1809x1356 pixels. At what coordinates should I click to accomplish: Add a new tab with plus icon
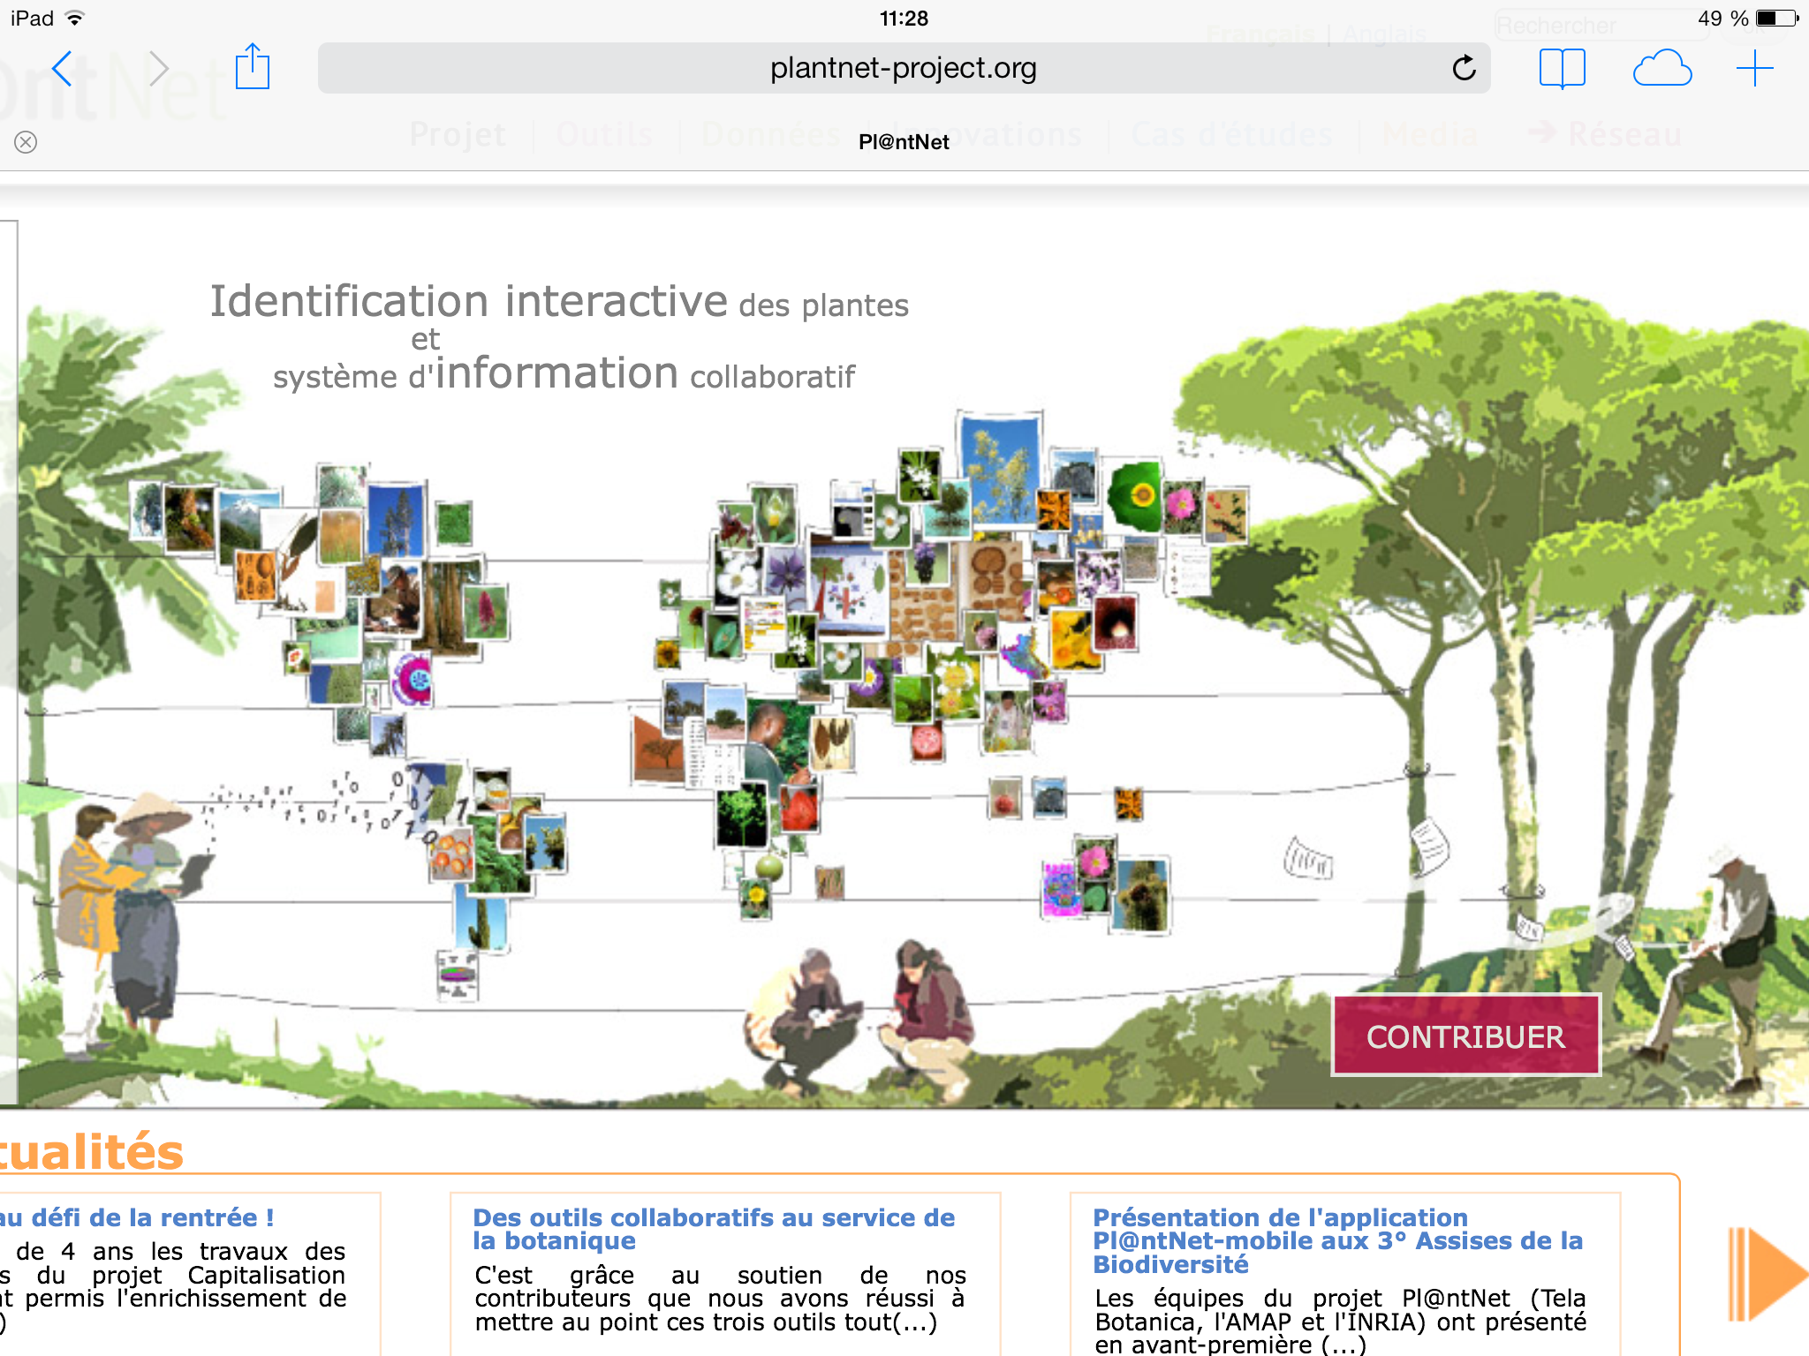pyautogui.click(x=1754, y=69)
